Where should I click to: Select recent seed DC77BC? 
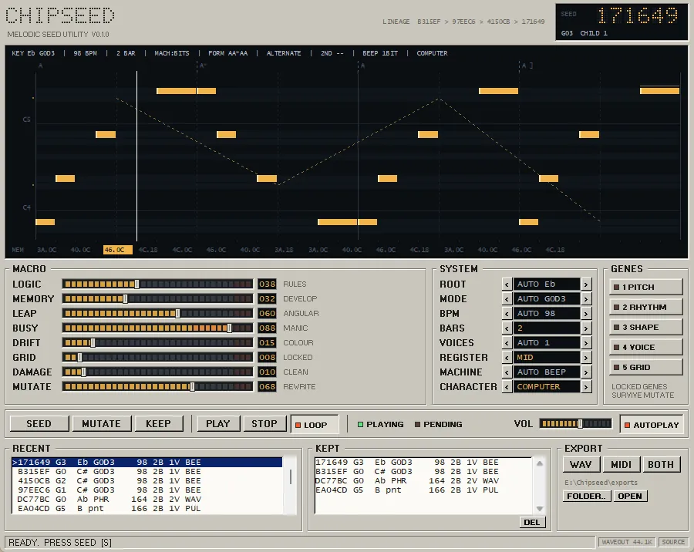pos(147,500)
